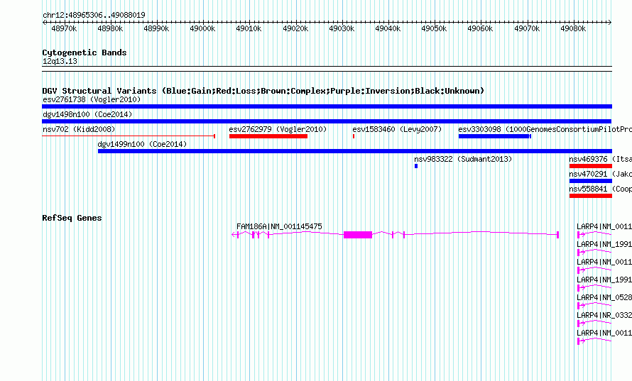Open the esv1583460 (Levy2007) variant label
The width and height of the screenshot is (632, 381).
pos(397,129)
